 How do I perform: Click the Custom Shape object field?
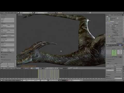118,78
